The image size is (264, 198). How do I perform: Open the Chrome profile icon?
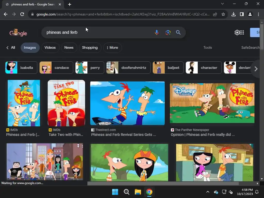[250, 14]
